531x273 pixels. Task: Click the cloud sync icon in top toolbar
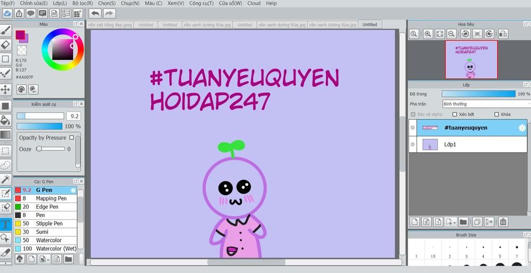click(x=8, y=13)
